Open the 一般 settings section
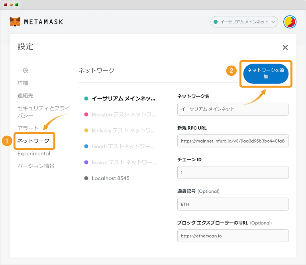306x265 pixels. tap(23, 70)
